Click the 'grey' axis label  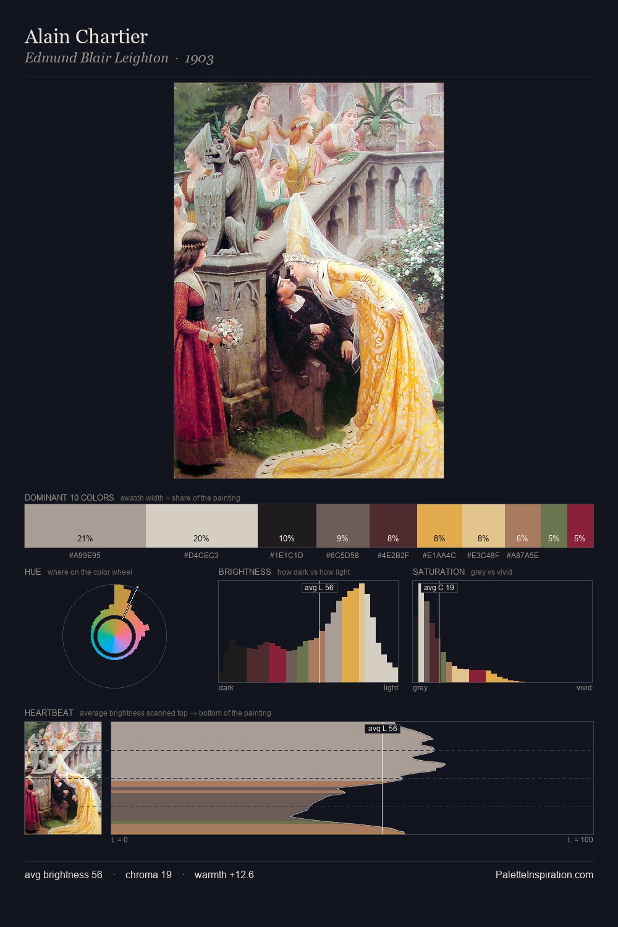[x=420, y=688]
